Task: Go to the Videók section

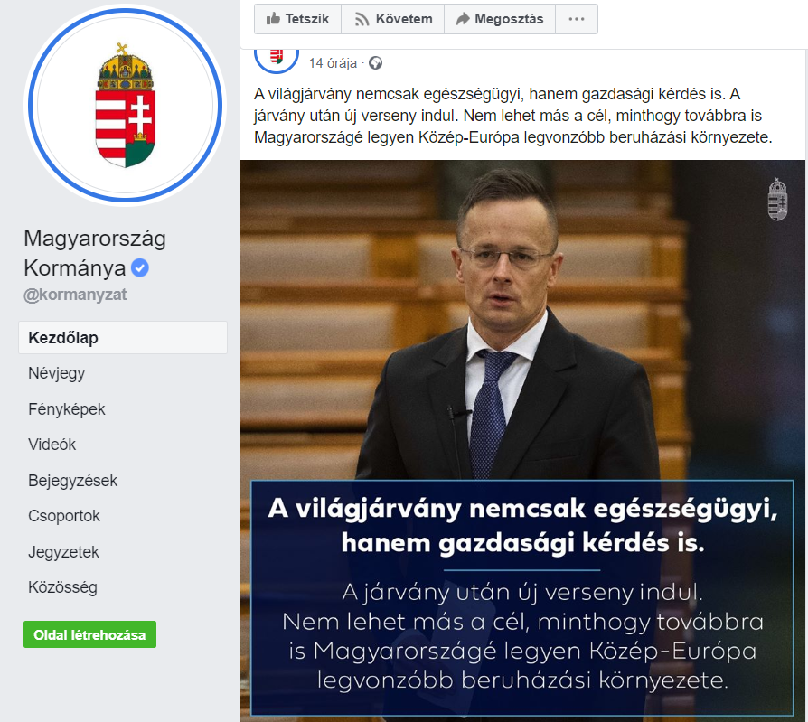Action: (52, 445)
